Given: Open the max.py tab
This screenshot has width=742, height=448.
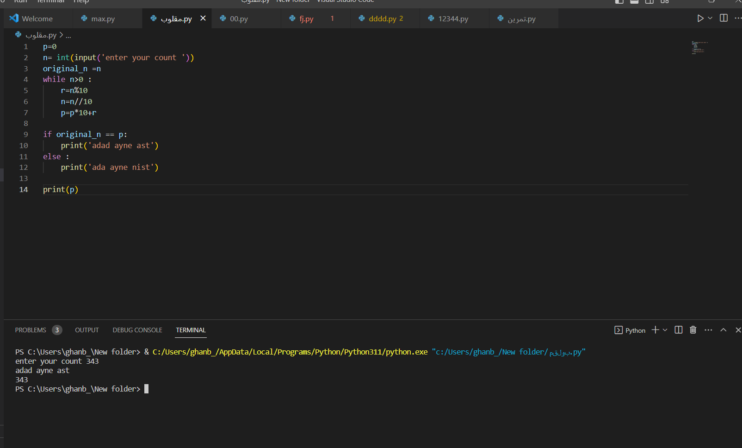Looking at the screenshot, I should pyautogui.click(x=107, y=19).
